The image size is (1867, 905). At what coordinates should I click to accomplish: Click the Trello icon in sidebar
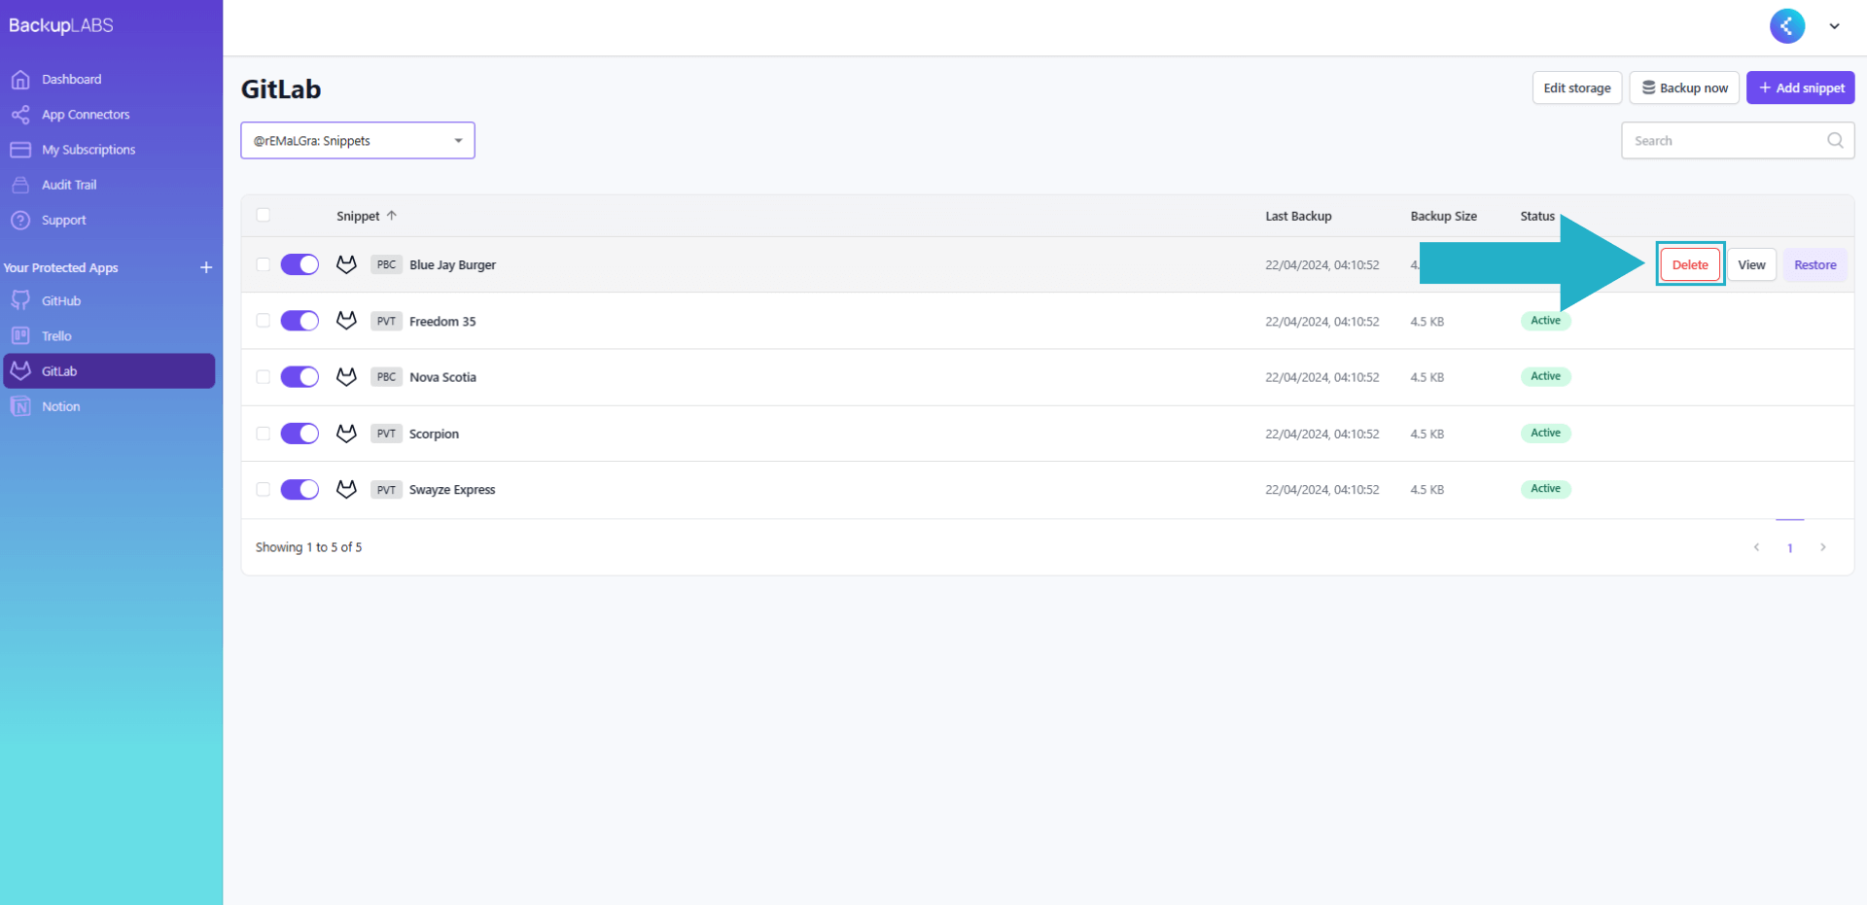point(20,335)
